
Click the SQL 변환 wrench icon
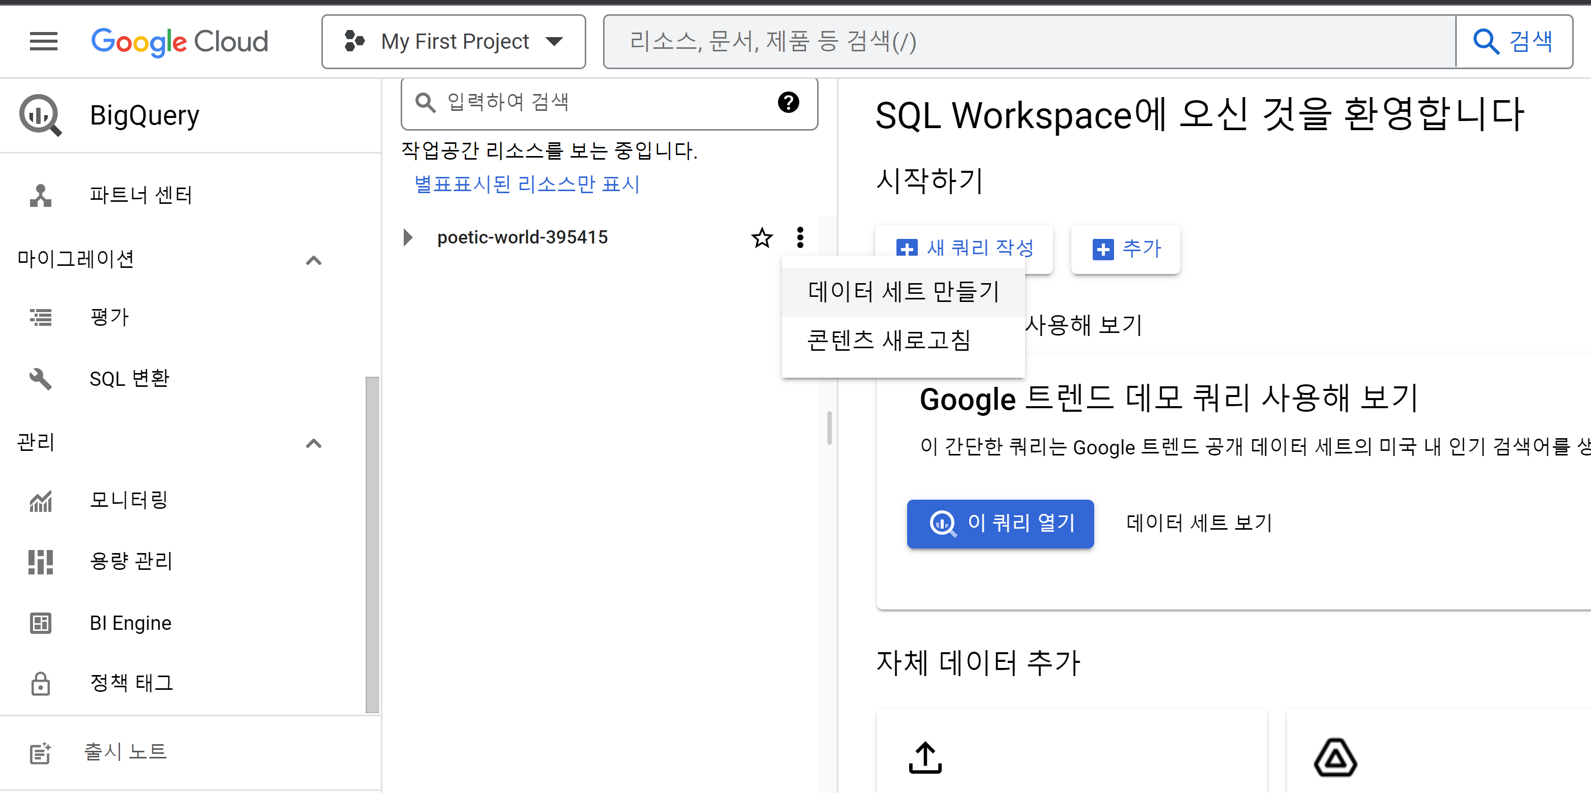coord(41,378)
